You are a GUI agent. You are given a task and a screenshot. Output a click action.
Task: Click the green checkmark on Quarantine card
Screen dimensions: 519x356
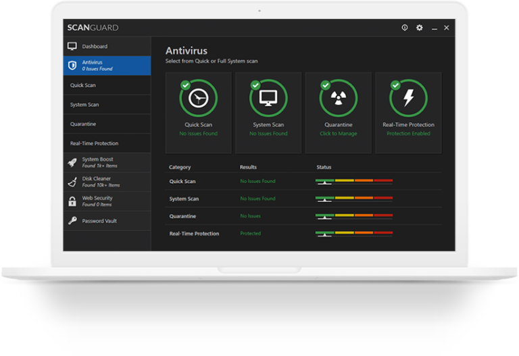pos(326,85)
